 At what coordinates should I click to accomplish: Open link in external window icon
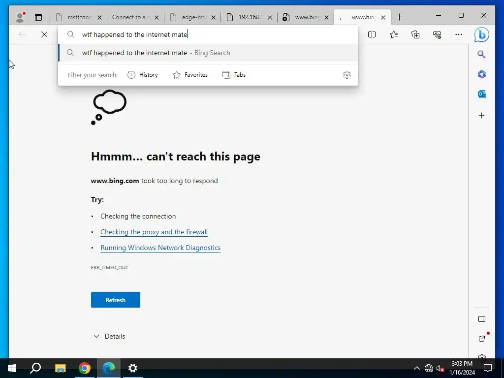coord(482,338)
